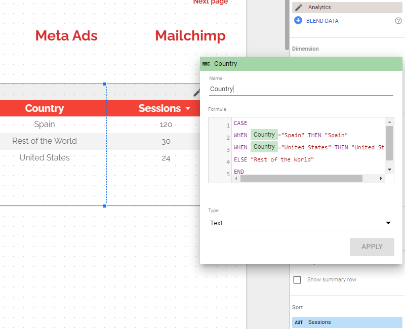
Task: Click the bottom selection handle of table
Action: coord(105,206)
